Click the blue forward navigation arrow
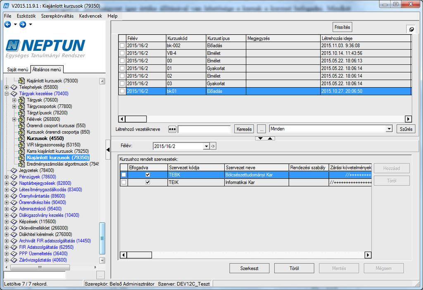Screen dimensions: 423x290 point(23,24)
